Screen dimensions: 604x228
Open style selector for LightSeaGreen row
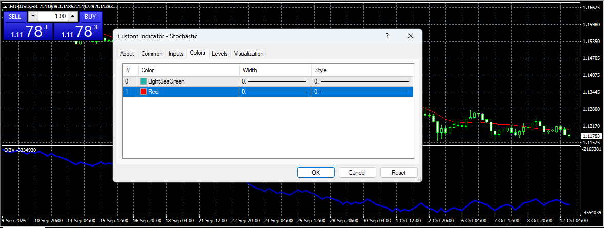point(362,81)
